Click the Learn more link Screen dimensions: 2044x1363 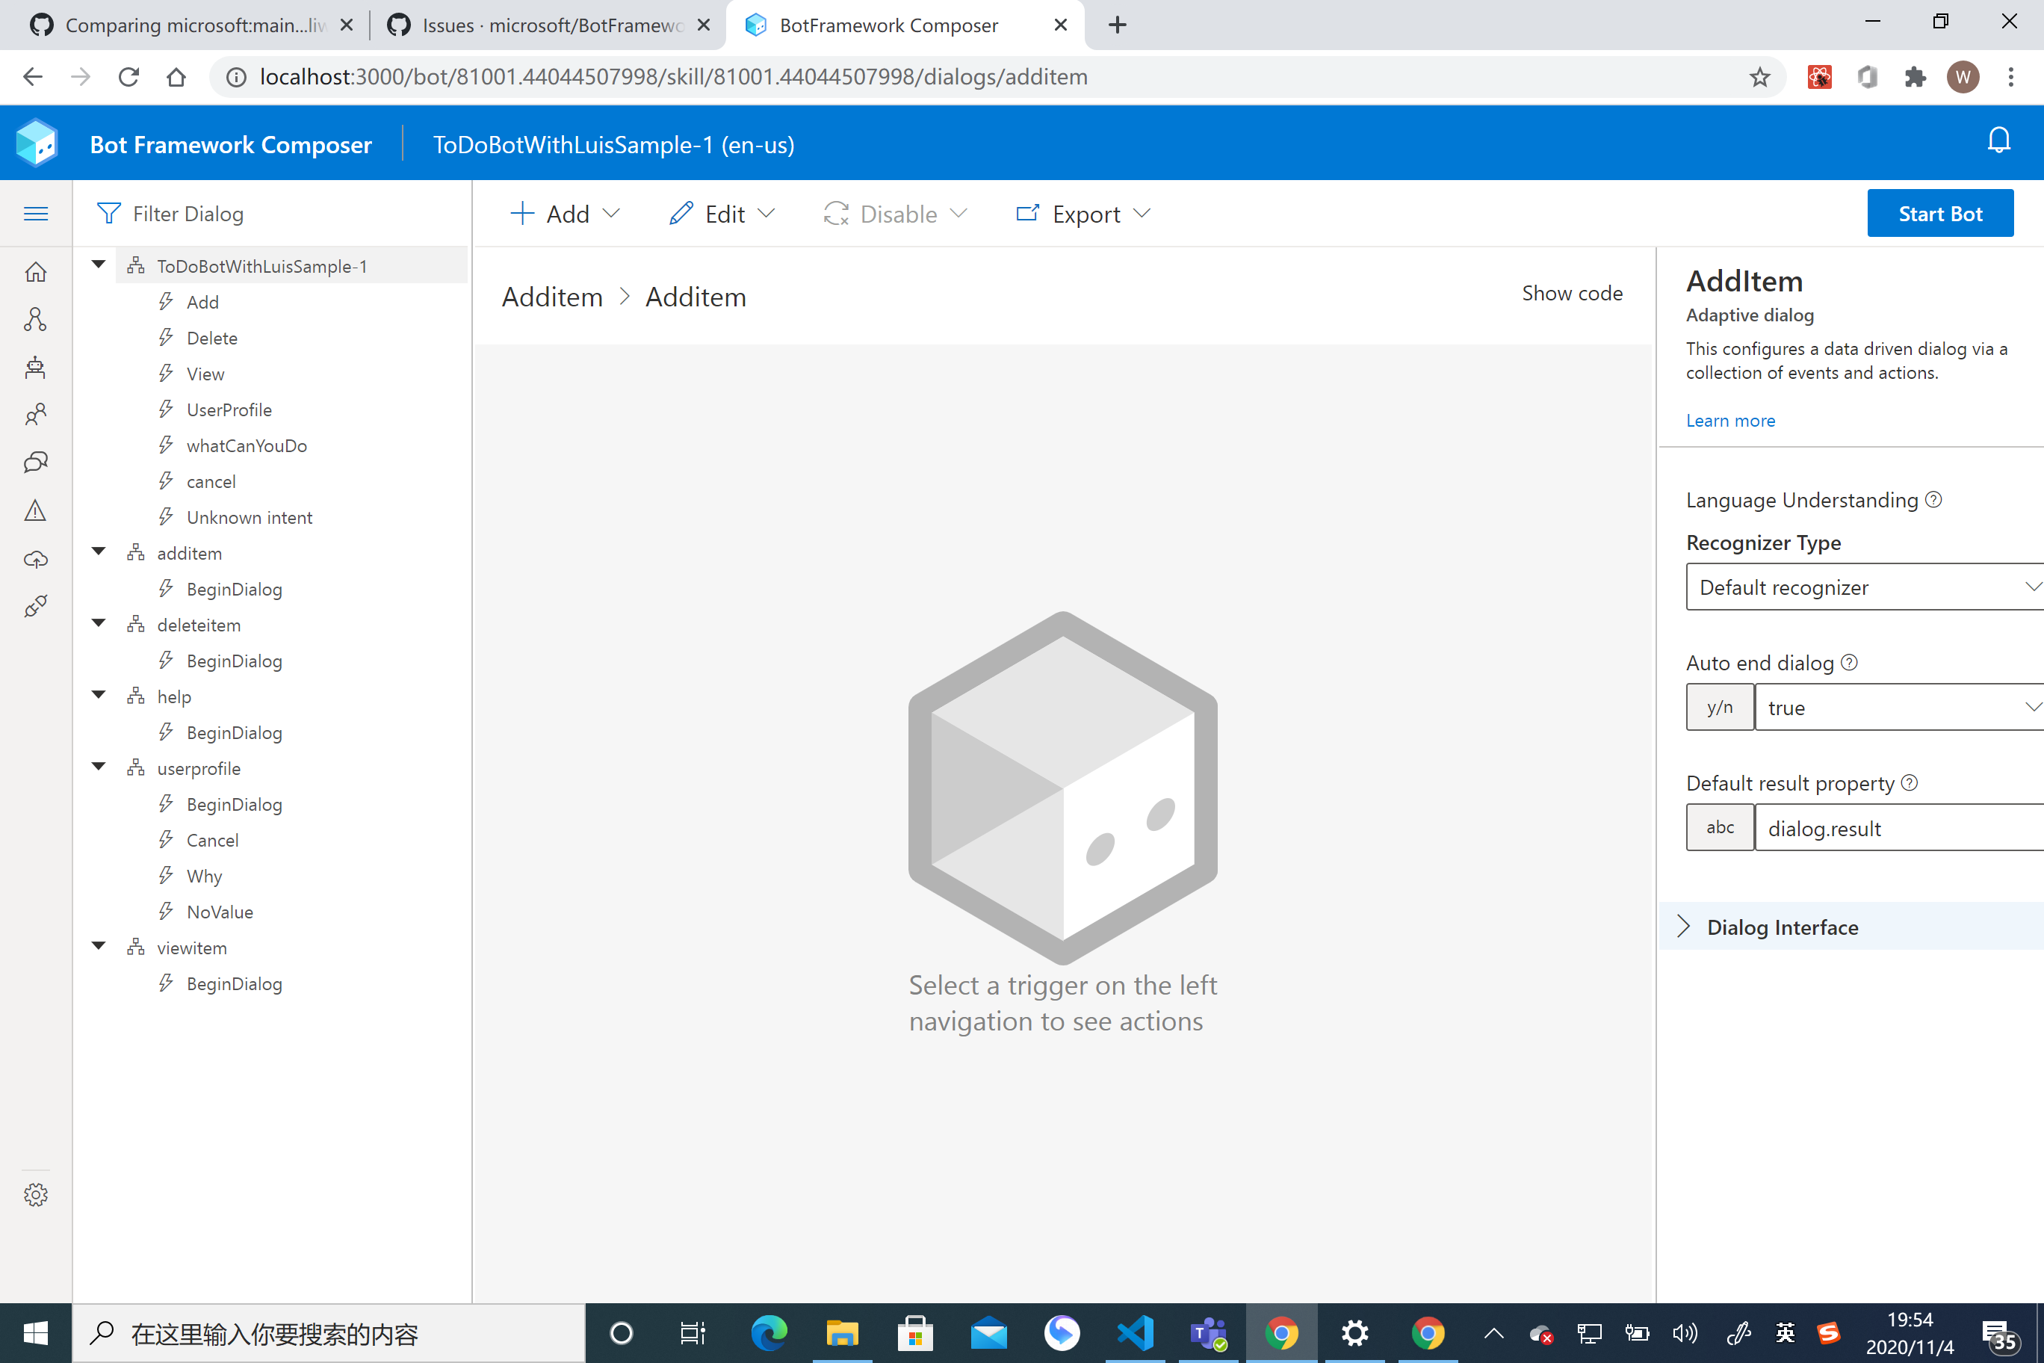[x=1729, y=421]
